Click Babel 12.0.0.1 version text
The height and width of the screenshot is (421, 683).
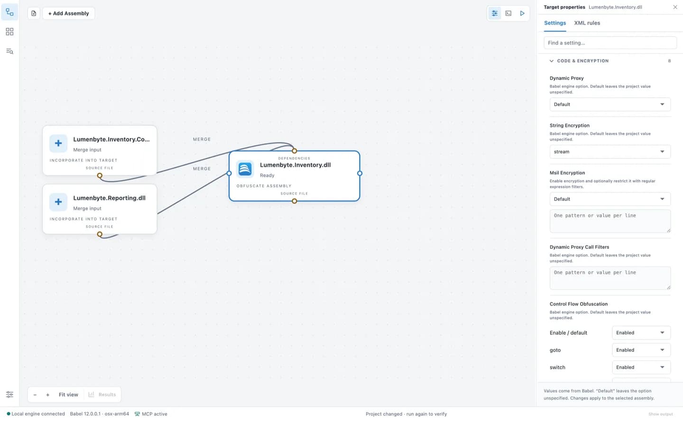[x=100, y=414]
